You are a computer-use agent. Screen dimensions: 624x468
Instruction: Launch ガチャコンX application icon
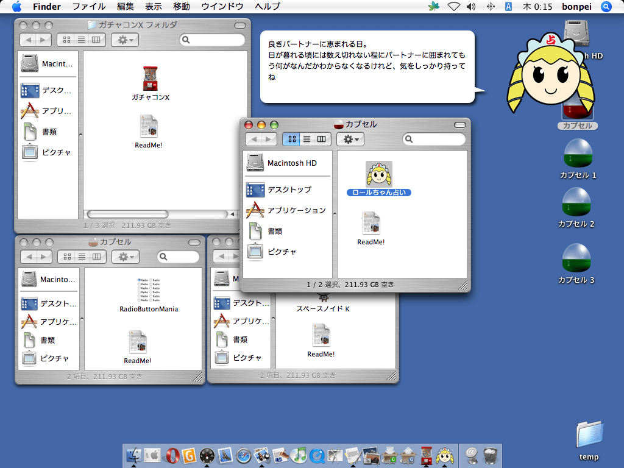tap(151, 79)
